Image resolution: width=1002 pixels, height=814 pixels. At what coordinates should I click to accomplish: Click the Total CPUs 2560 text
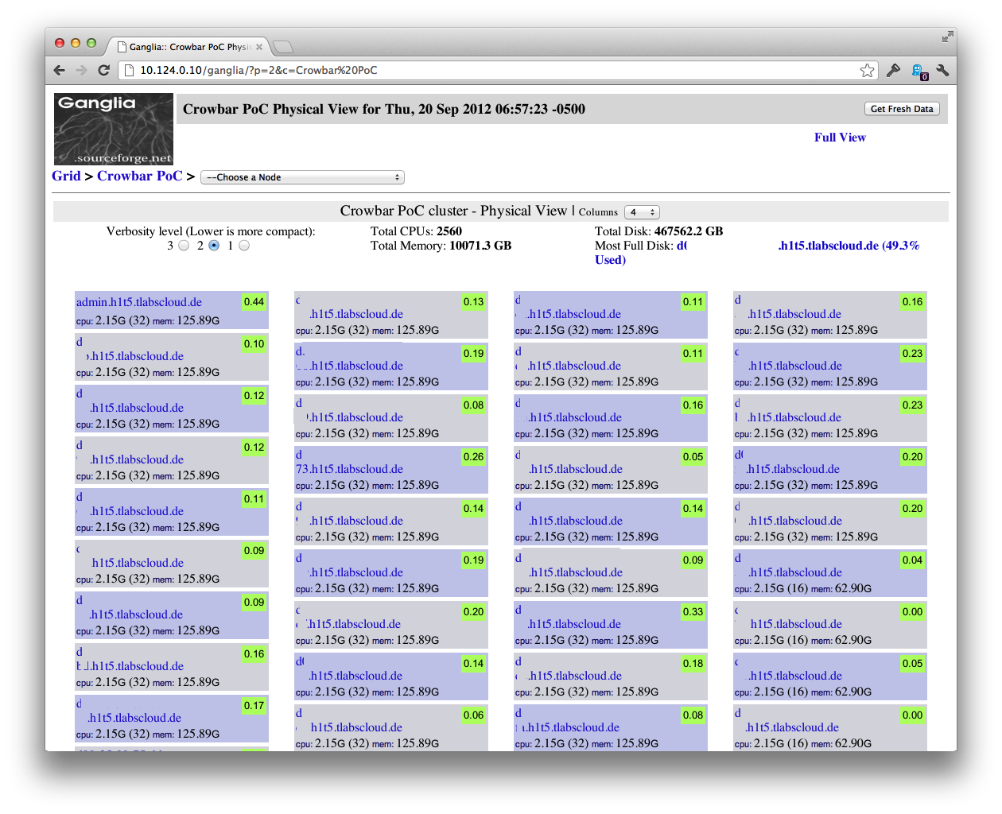point(416,231)
